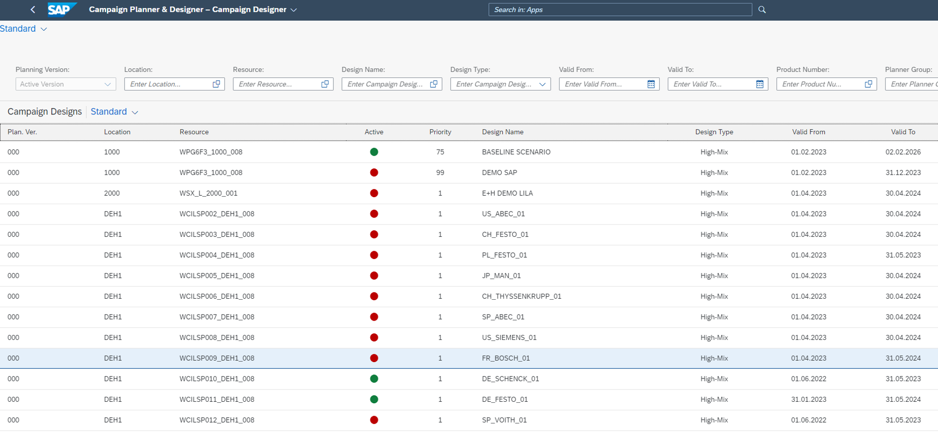Screen dimensions: 938x435
Task: Click resource WCILSP011_DEH1_008
Action: (x=217, y=399)
